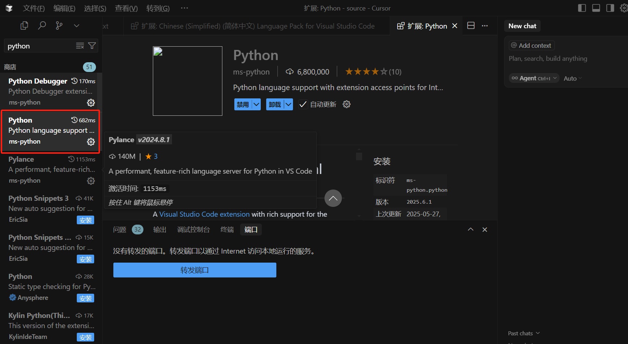The image size is (628, 344).
Task: Click the scroll-to-top round arrow button
Action: 333,198
